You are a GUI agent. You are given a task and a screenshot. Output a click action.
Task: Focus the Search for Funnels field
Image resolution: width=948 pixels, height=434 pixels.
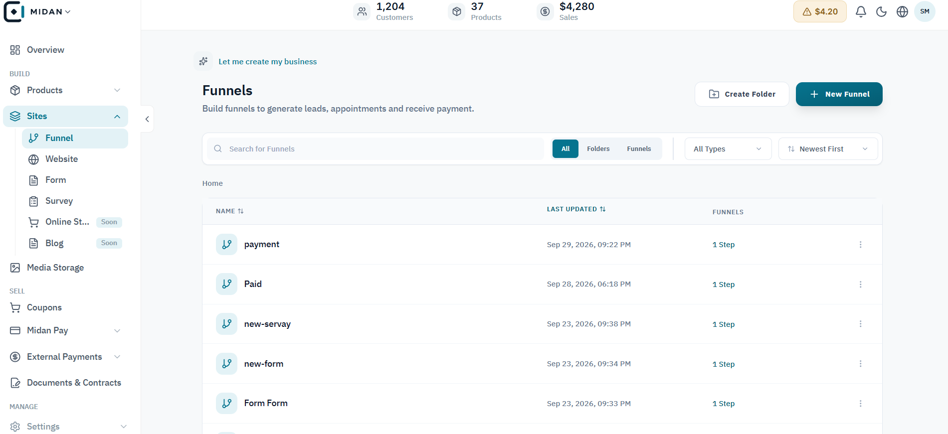[x=376, y=149]
